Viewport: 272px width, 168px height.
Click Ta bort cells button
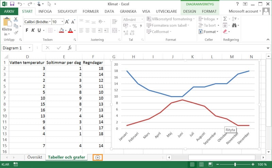click(209, 25)
